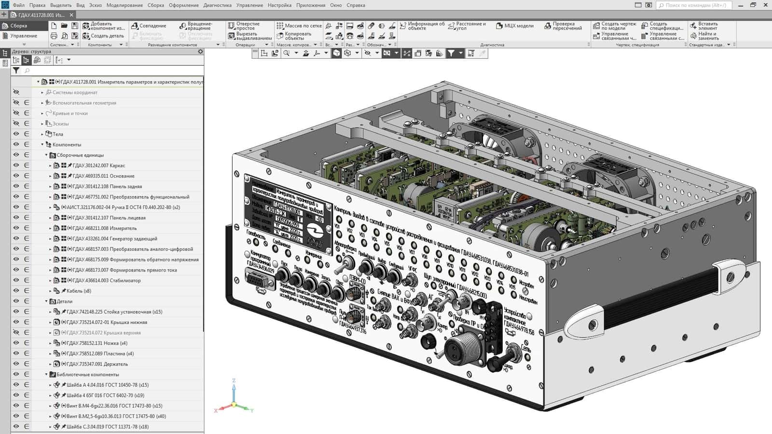The image size is (772, 434).
Task: Click Управление связанными ч… button
Action: [x=615, y=36]
